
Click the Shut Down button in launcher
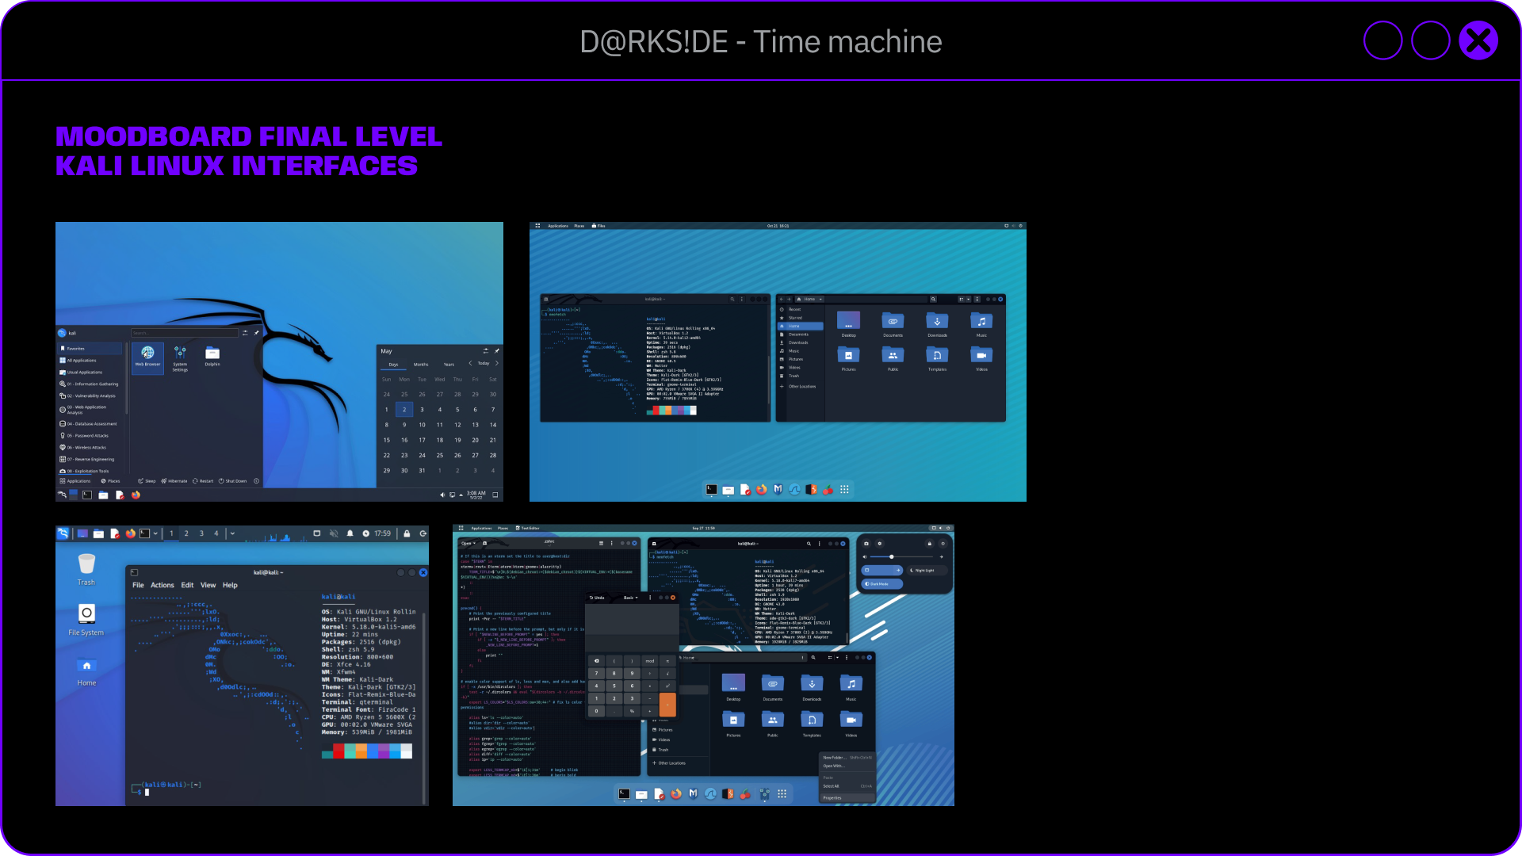(233, 481)
